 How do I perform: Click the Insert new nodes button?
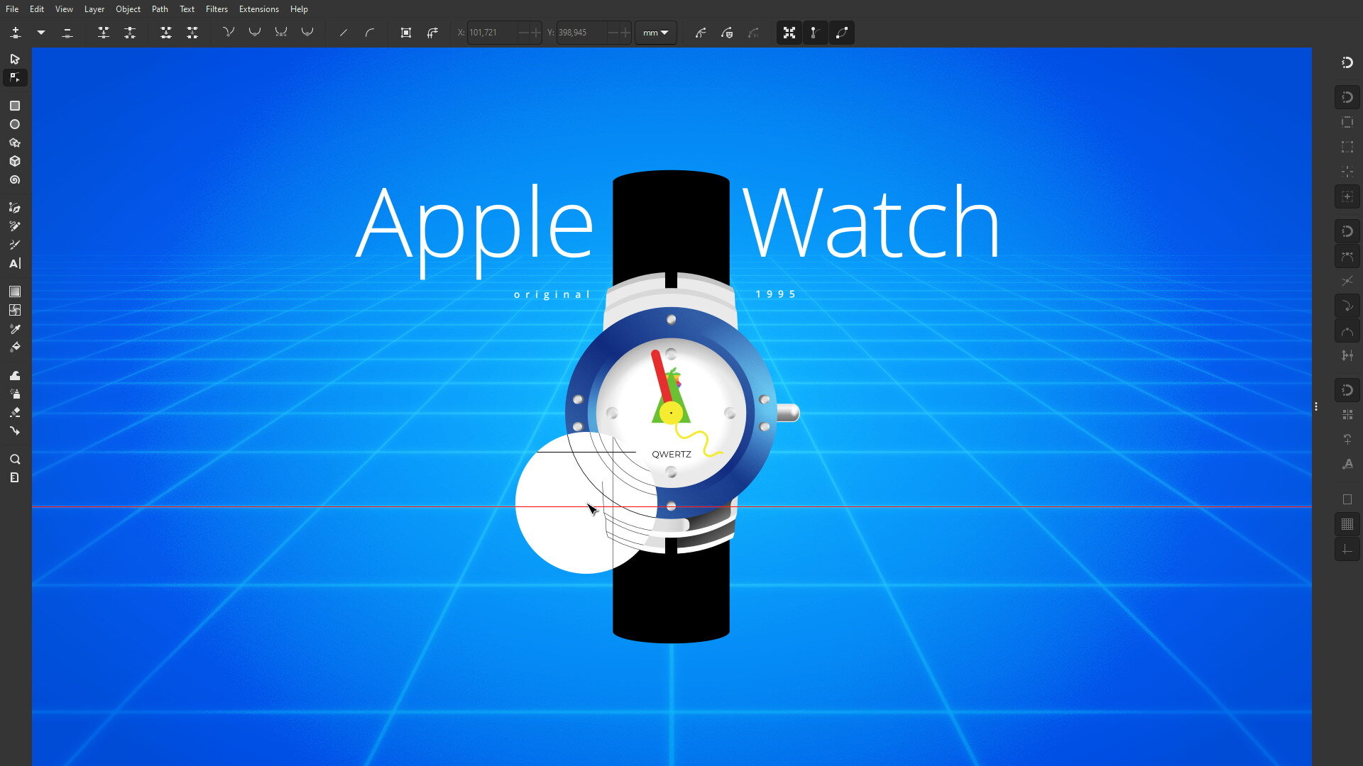click(16, 33)
